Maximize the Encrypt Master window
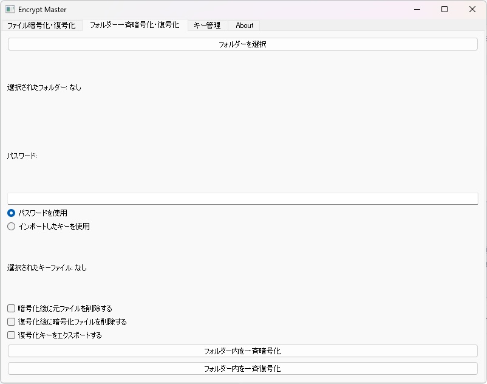487x384 pixels. (x=444, y=10)
